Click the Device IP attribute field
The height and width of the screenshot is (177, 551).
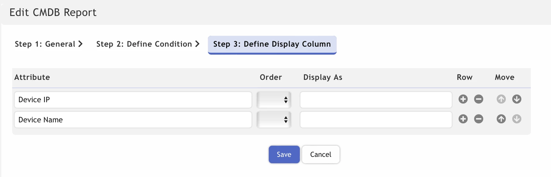pos(133,100)
